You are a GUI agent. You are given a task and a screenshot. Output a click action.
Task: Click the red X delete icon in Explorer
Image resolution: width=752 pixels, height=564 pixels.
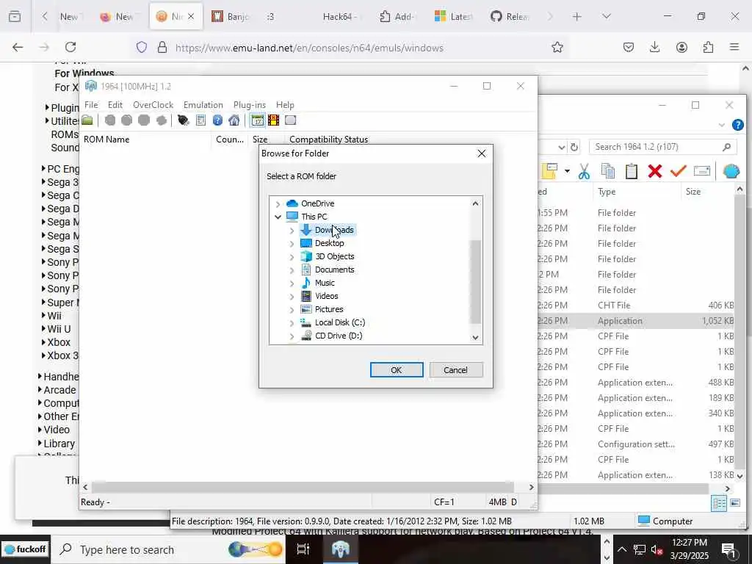point(654,171)
